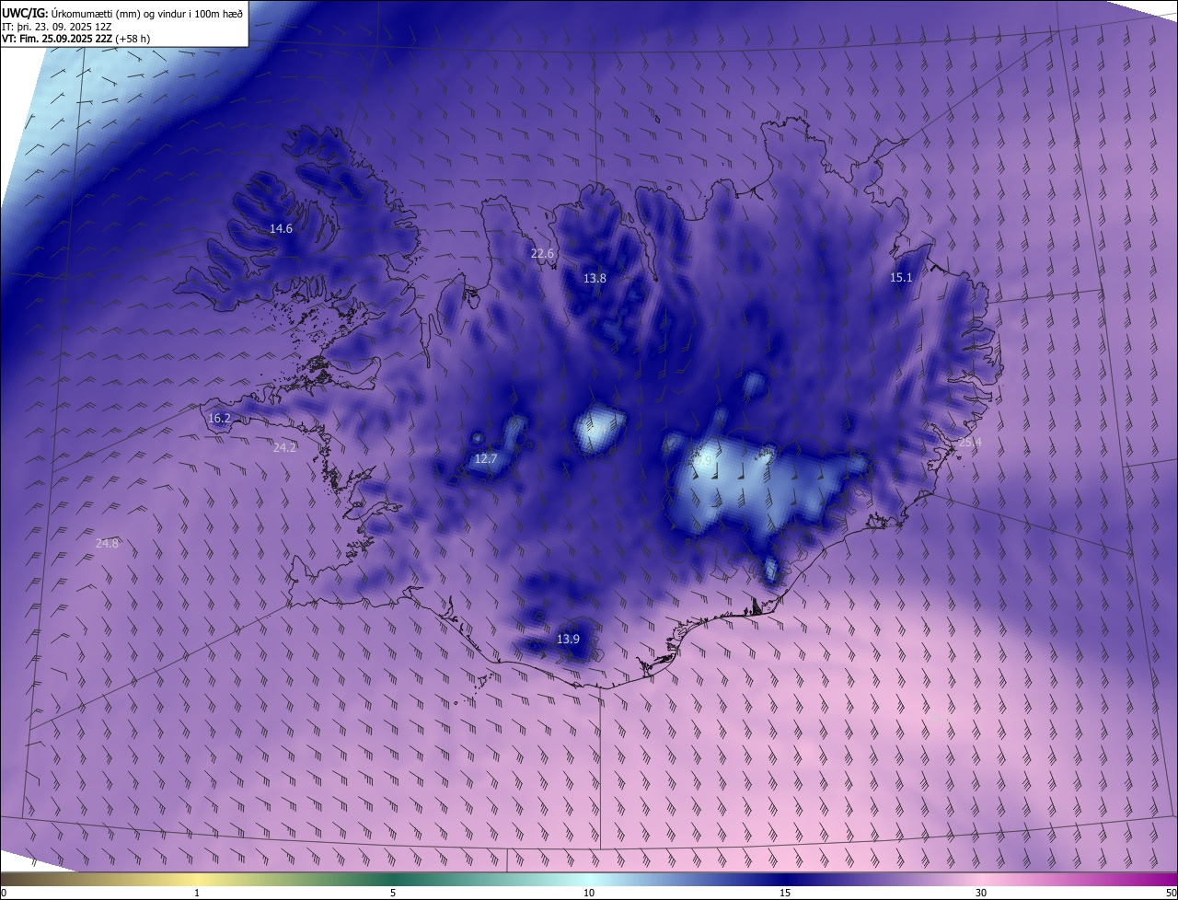Screen dimensions: 1178x900
Task: Click the 16.2 value at the western peninsula tip
Action: (x=219, y=419)
